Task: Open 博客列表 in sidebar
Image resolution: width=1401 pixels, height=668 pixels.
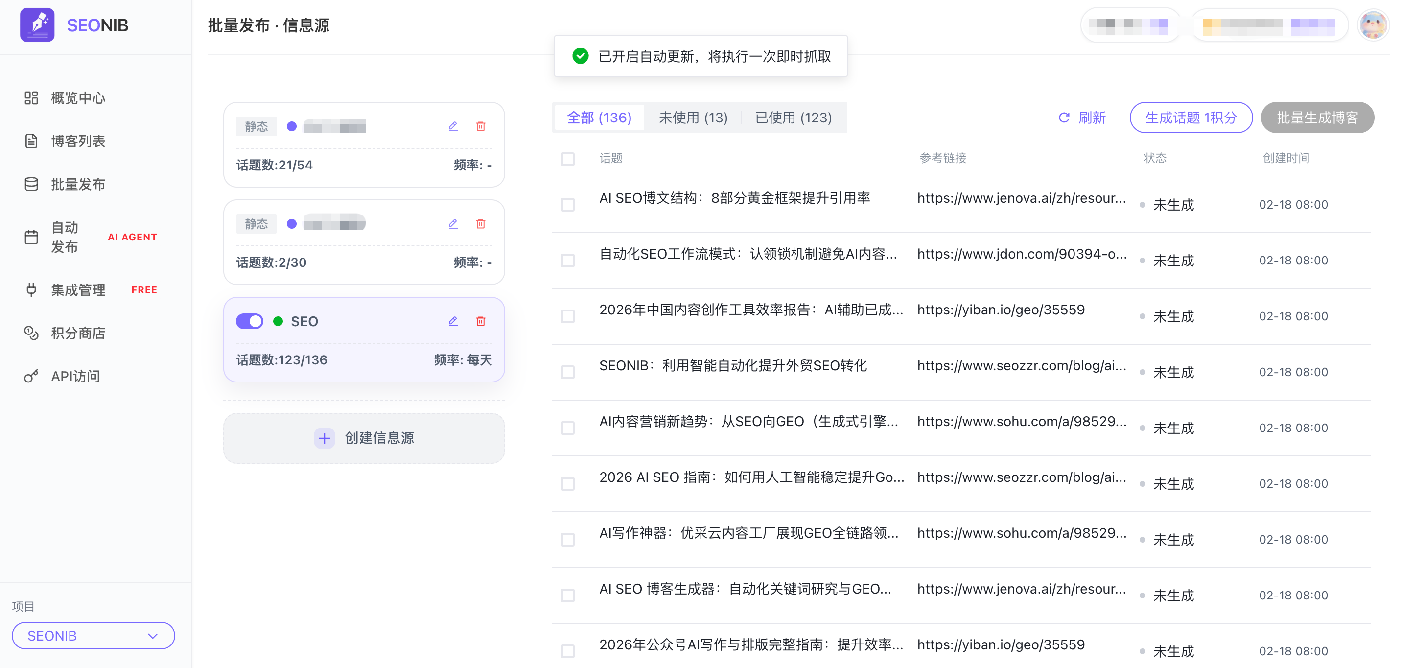Action: 78,141
